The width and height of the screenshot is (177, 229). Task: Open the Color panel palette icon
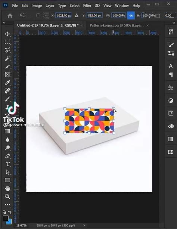171,126
